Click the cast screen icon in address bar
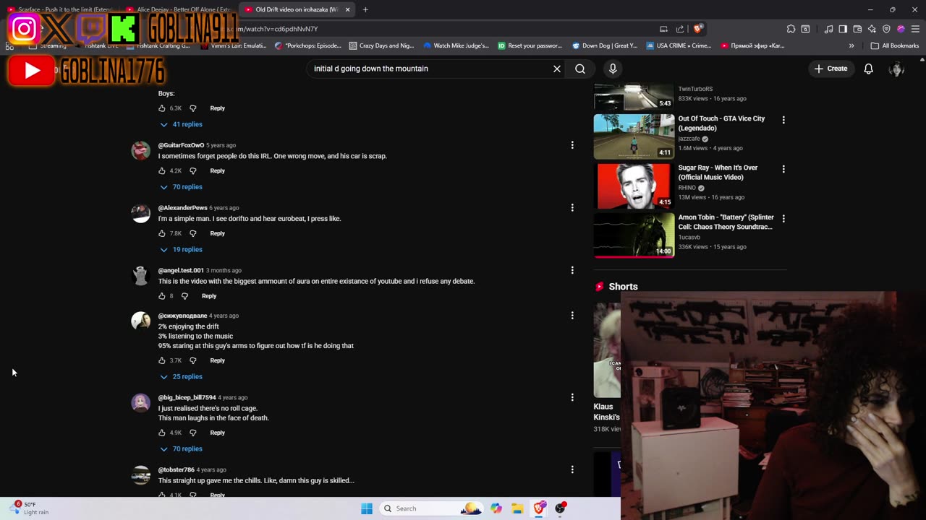The height and width of the screenshot is (520, 926). [663, 29]
